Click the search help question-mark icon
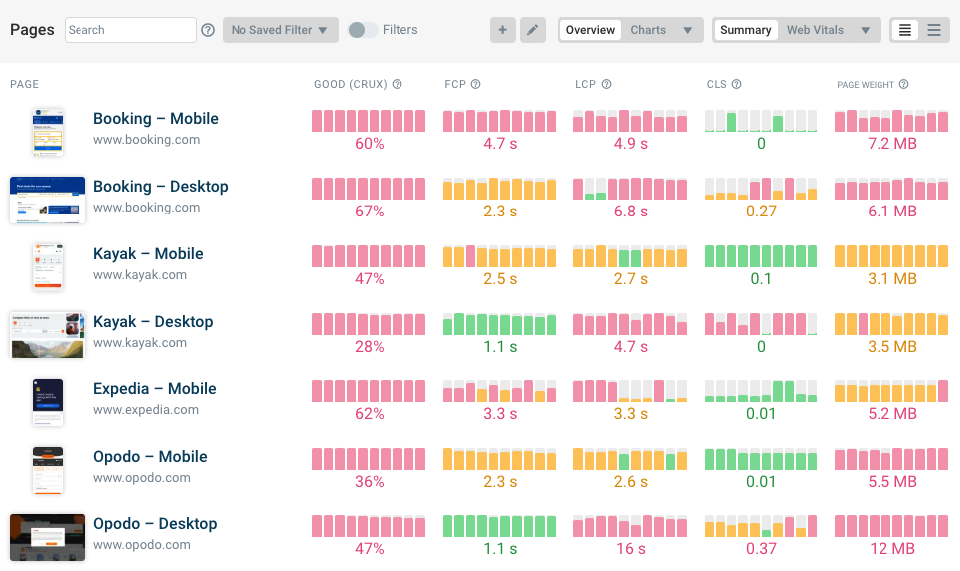960x571 pixels. (208, 30)
